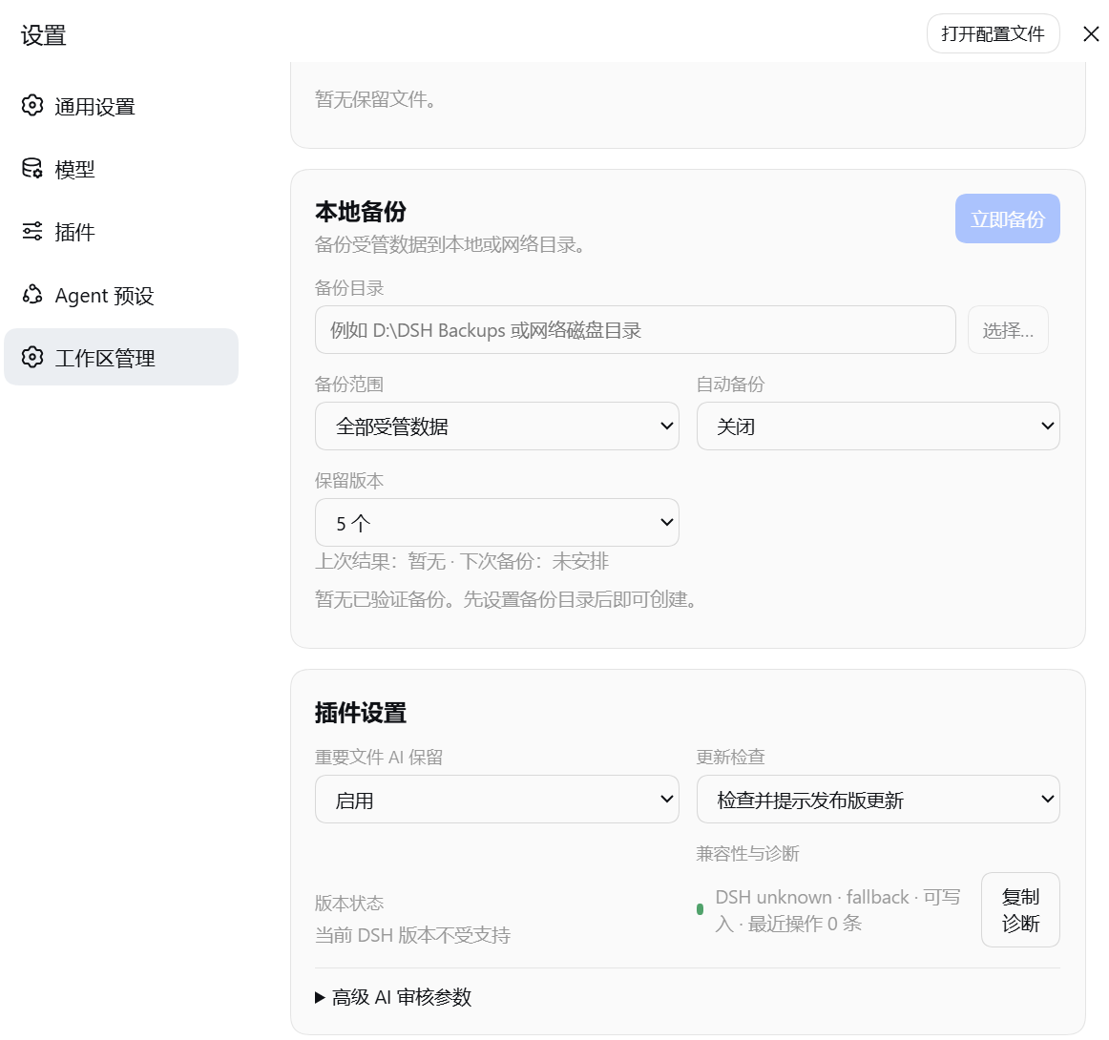Image resolution: width=1109 pixels, height=1040 pixels.
Task: Expand the 高级 AI 审核参数 section
Action: pyautogui.click(x=393, y=997)
